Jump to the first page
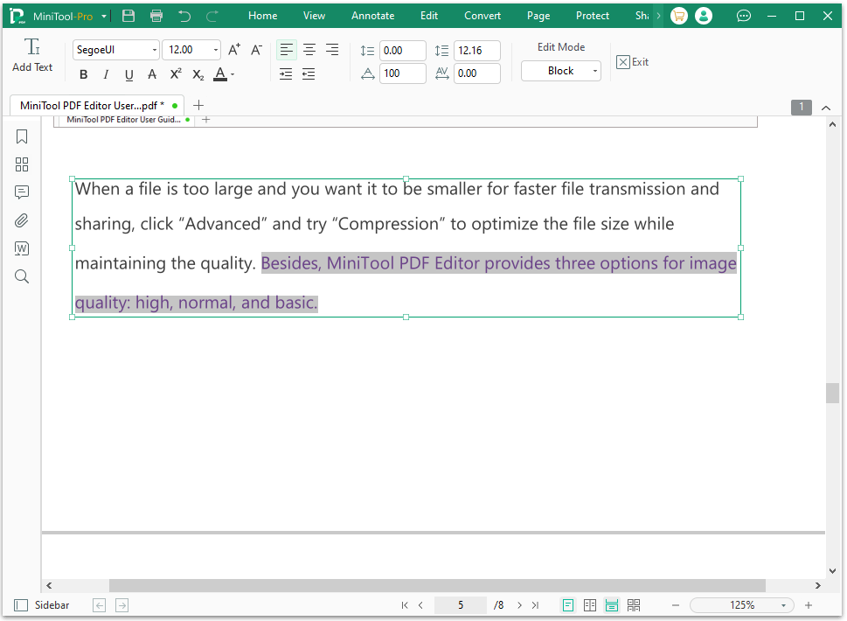The width and height of the screenshot is (847, 621). point(405,605)
